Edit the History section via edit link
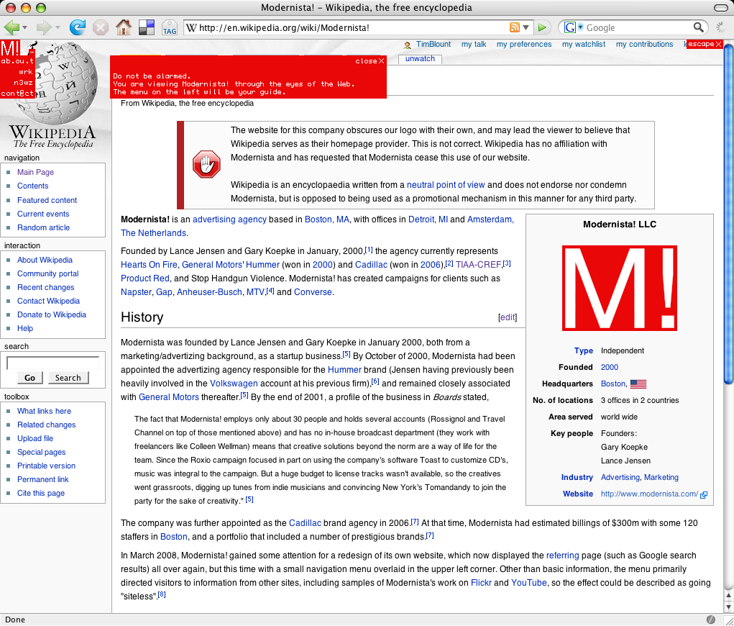This screenshot has width=734, height=626. 508,317
